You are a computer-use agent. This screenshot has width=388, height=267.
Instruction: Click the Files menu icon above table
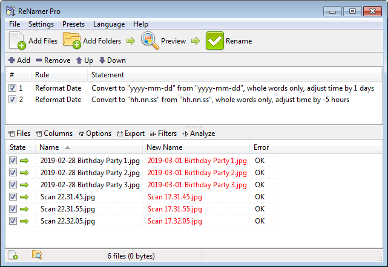pyautogui.click(x=12, y=133)
